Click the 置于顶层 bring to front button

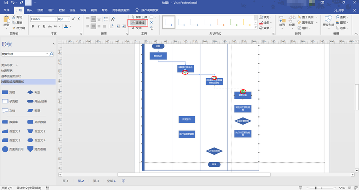coord(307,17)
